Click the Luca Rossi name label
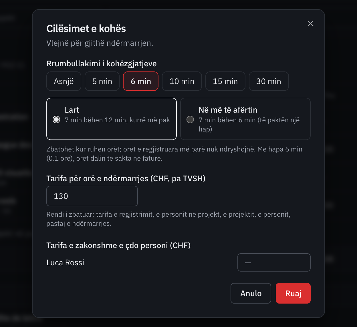The width and height of the screenshot is (357, 327). coord(65,262)
